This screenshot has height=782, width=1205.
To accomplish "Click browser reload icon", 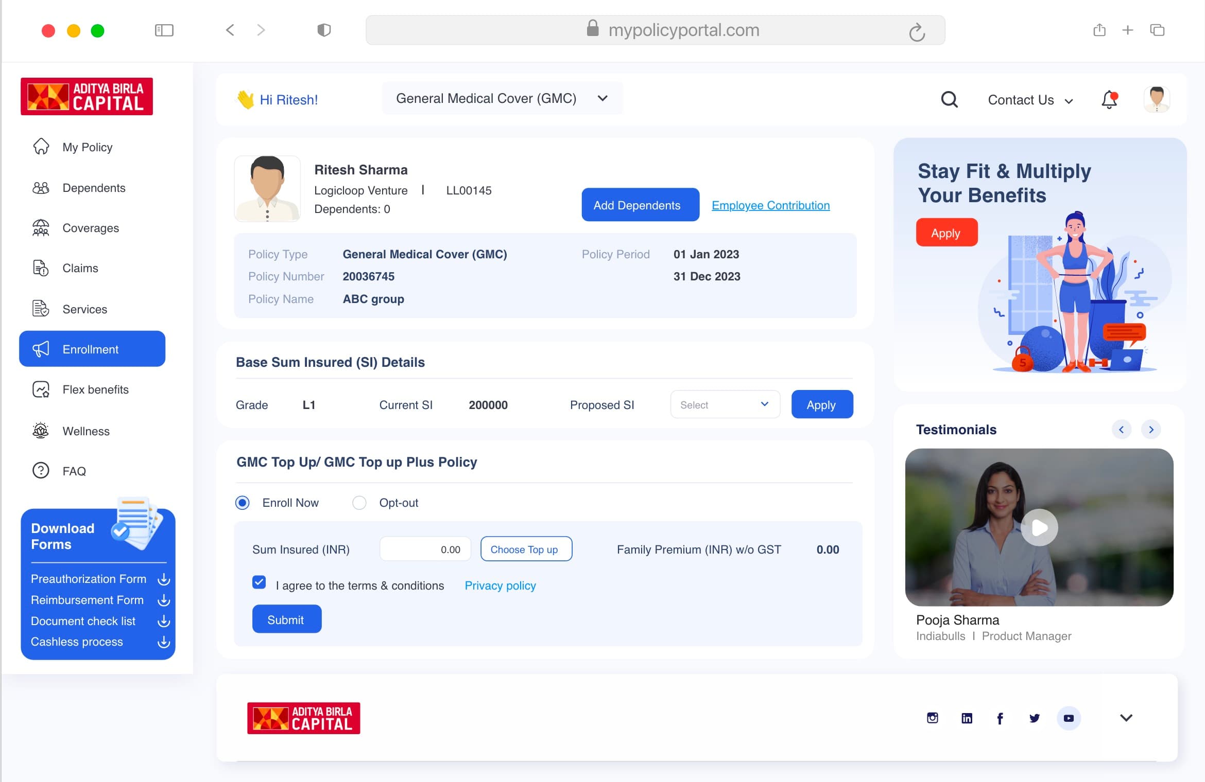I will [x=917, y=32].
